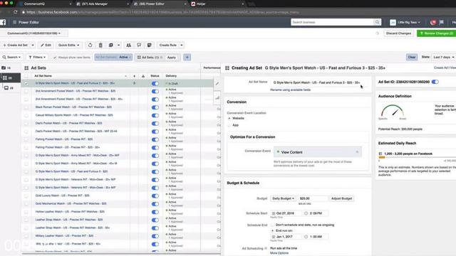The image size is (456, 256).
Task: Click the blue plus add-filter button
Action: point(187,58)
